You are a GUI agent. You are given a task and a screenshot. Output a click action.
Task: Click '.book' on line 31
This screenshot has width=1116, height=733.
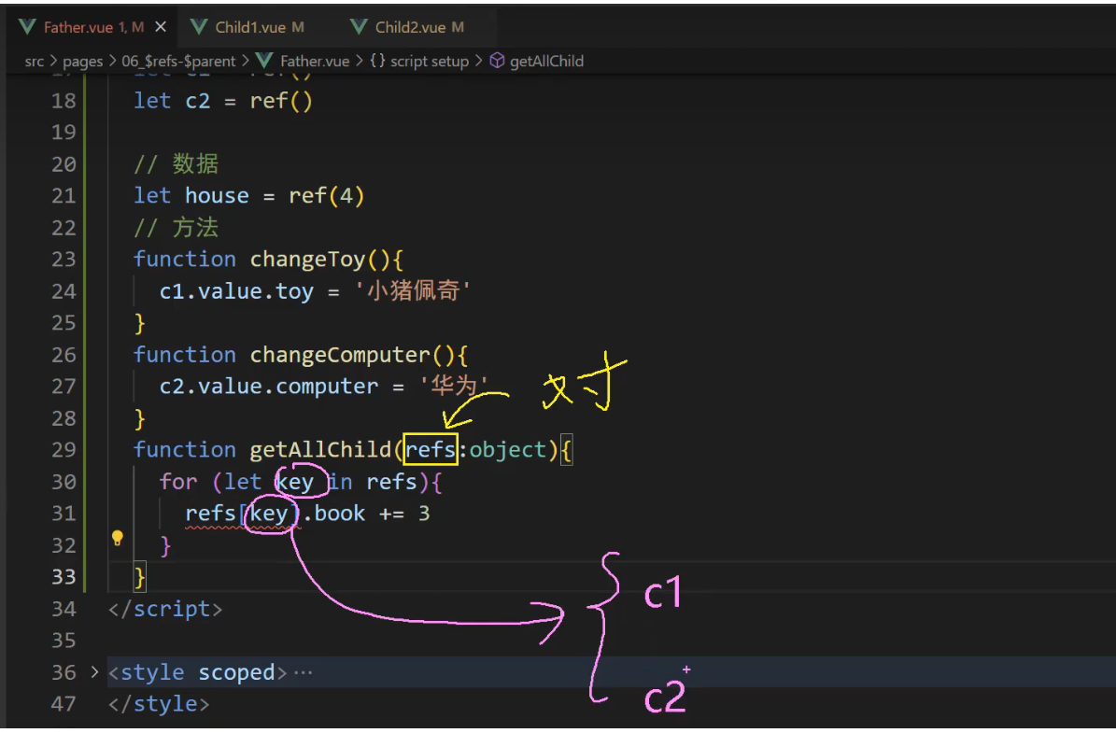pos(333,514)
